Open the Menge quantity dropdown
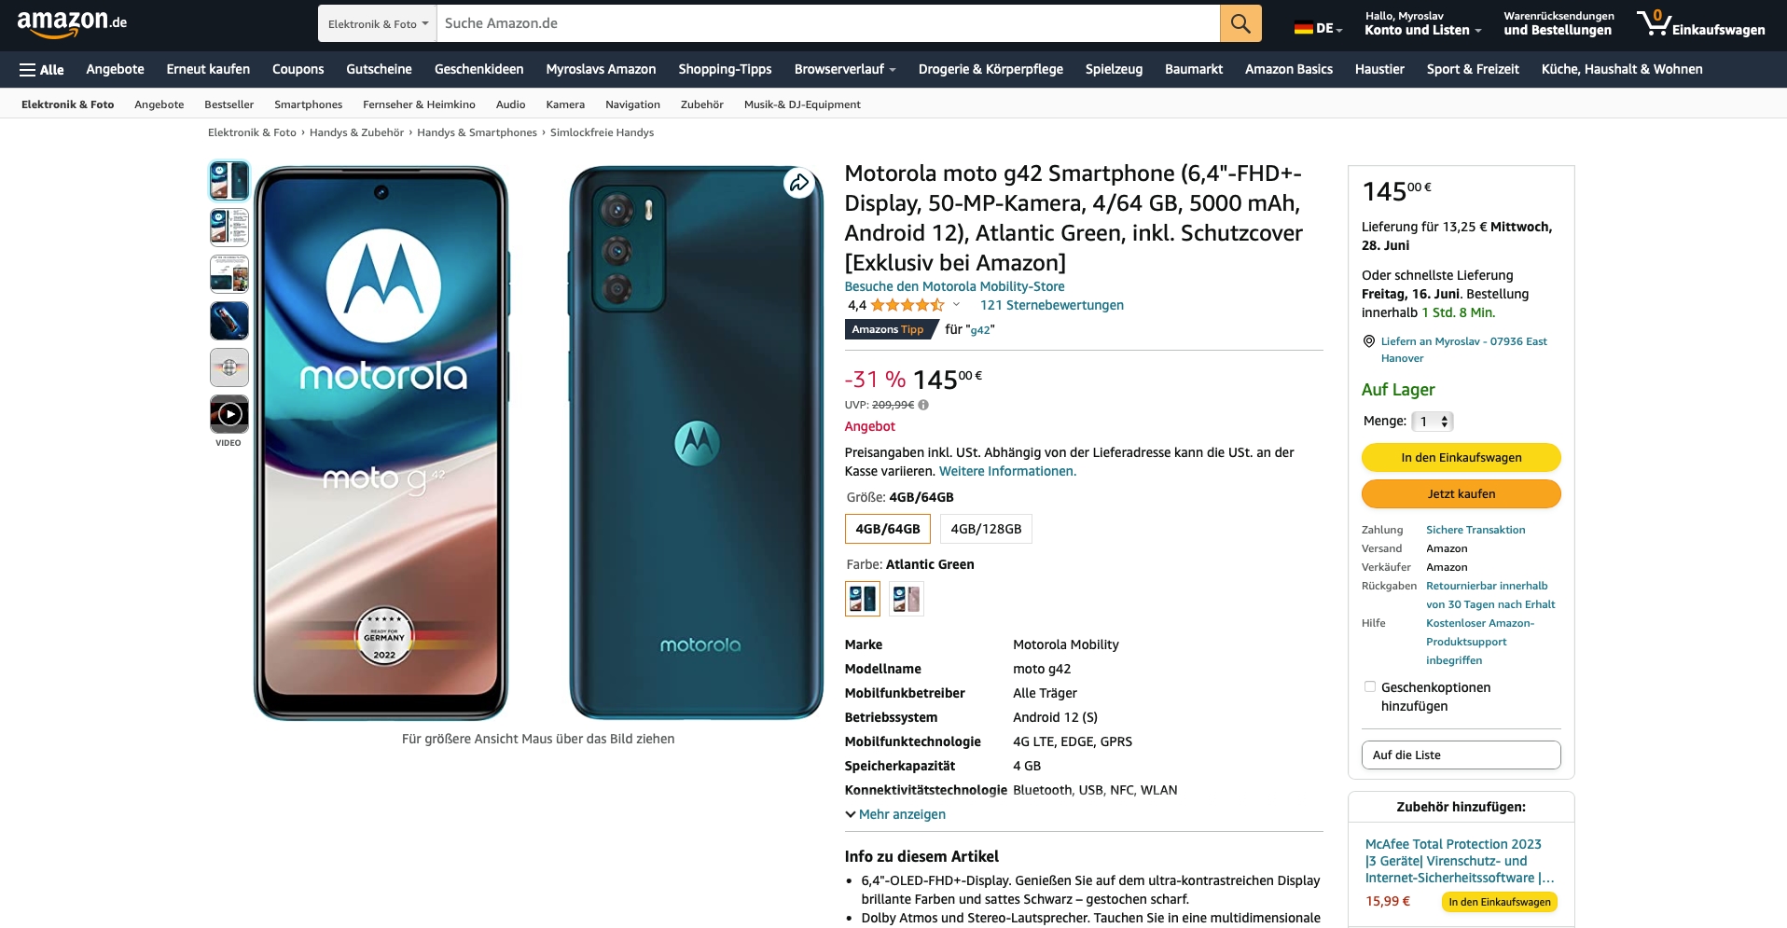 point(1433,422)
